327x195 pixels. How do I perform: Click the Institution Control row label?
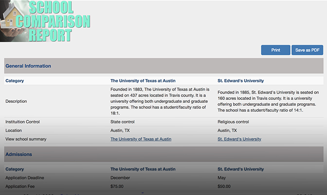click(x=22, y=122)
